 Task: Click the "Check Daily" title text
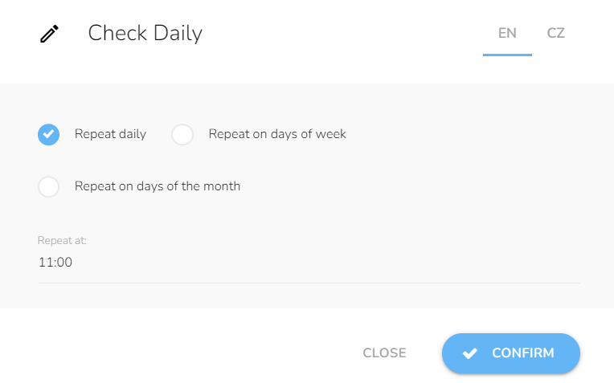pyautogui.click(x=145, y=33)
